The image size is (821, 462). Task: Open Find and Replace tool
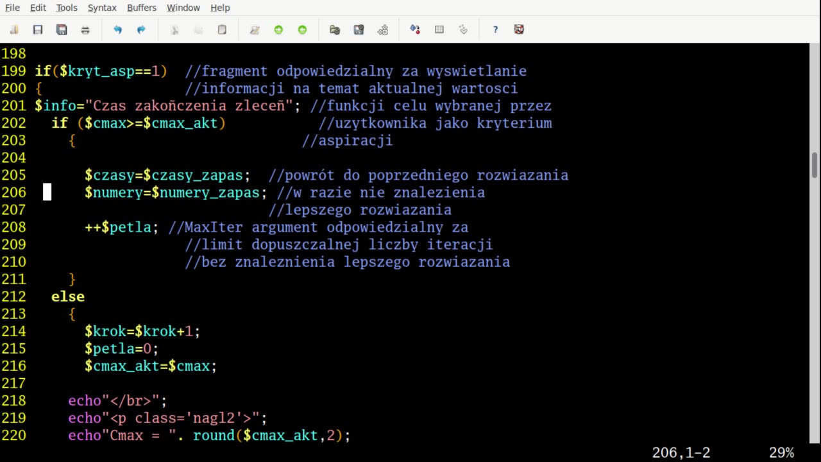tap(255, 30)
